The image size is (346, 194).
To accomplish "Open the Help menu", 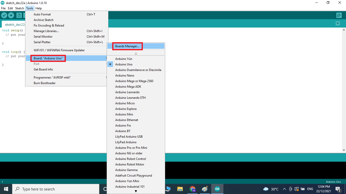I will (x=39, y=8).
